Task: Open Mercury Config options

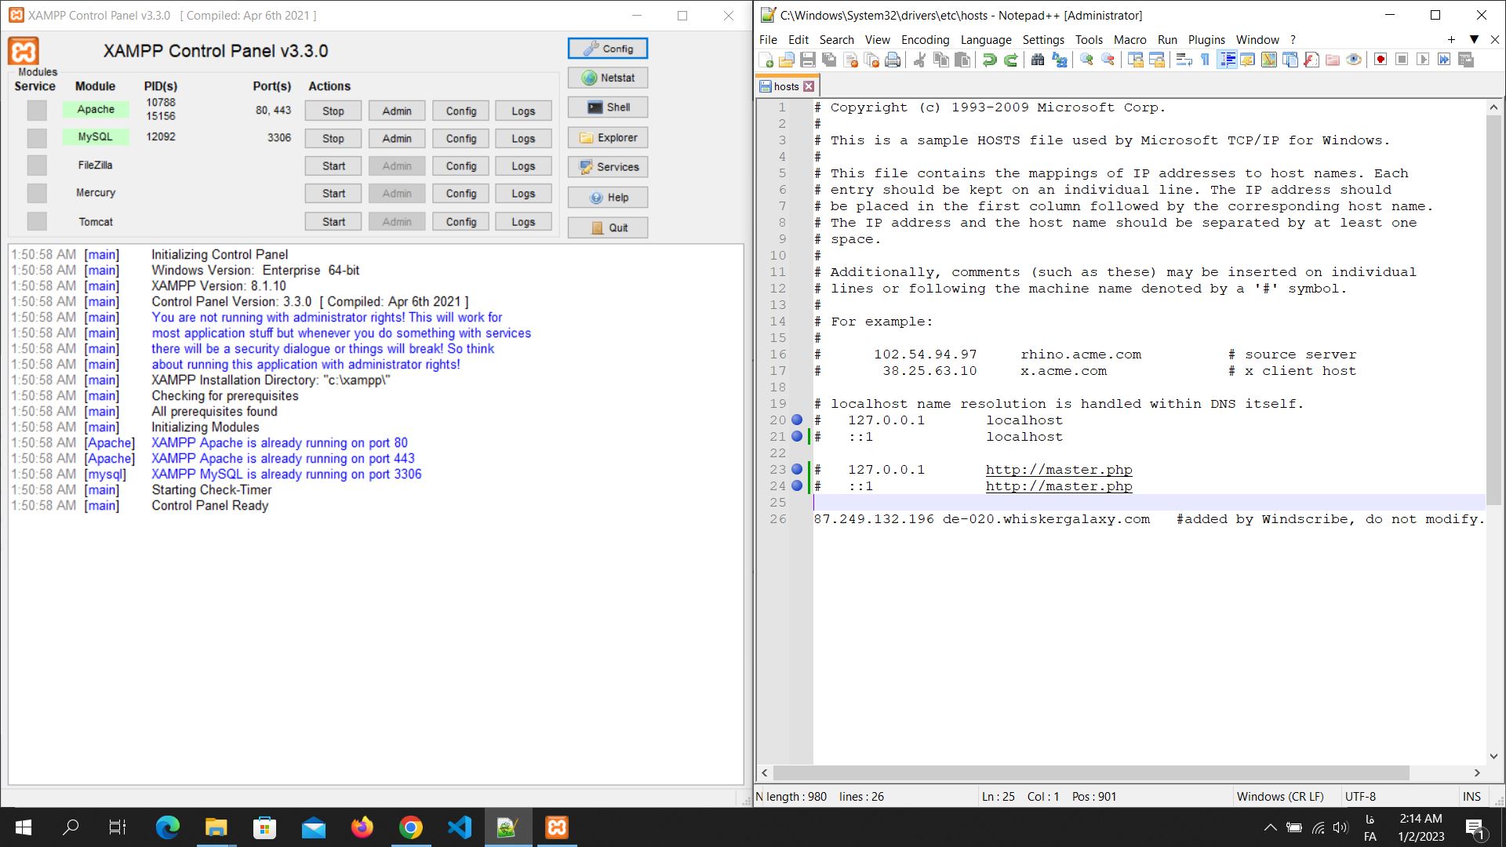Action: click(461, 193)
